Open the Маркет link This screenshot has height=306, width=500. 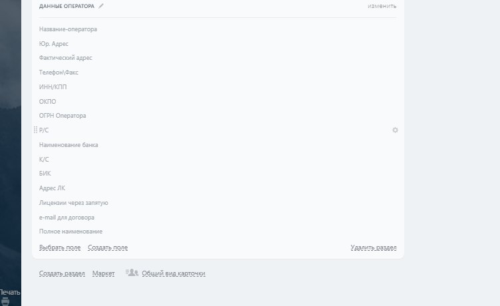pyautogui.click(x=104, y=273)
